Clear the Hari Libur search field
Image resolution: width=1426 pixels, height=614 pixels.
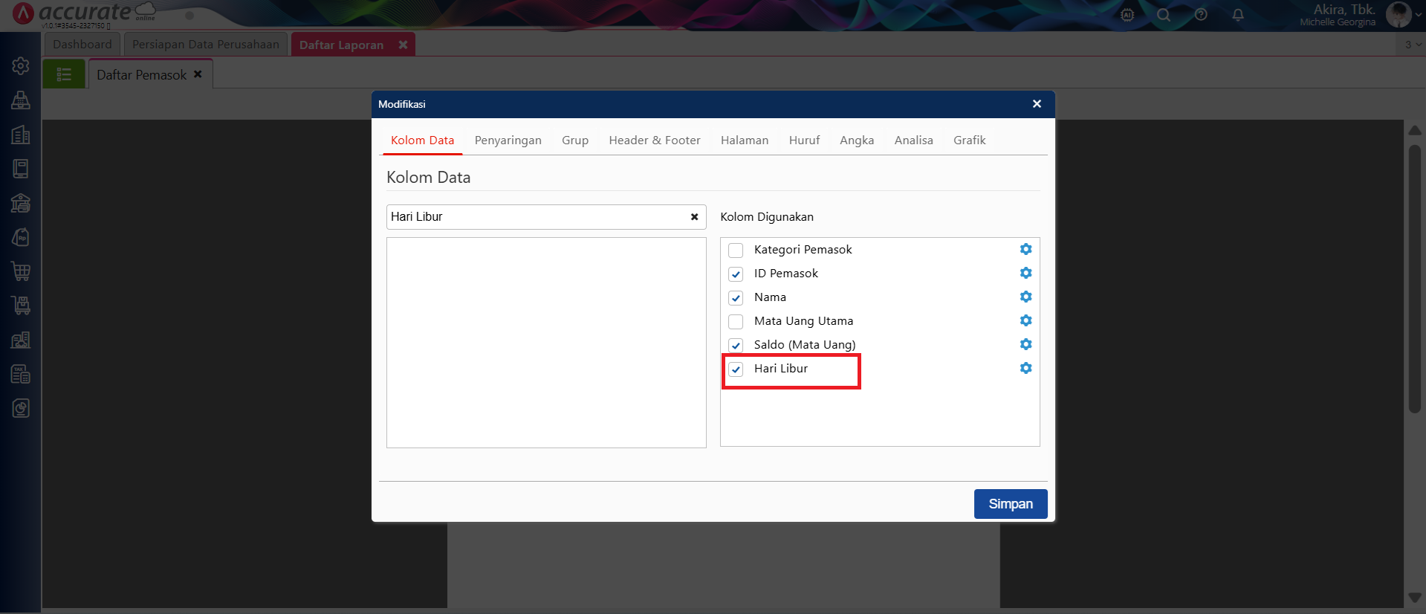coord(694,217)
